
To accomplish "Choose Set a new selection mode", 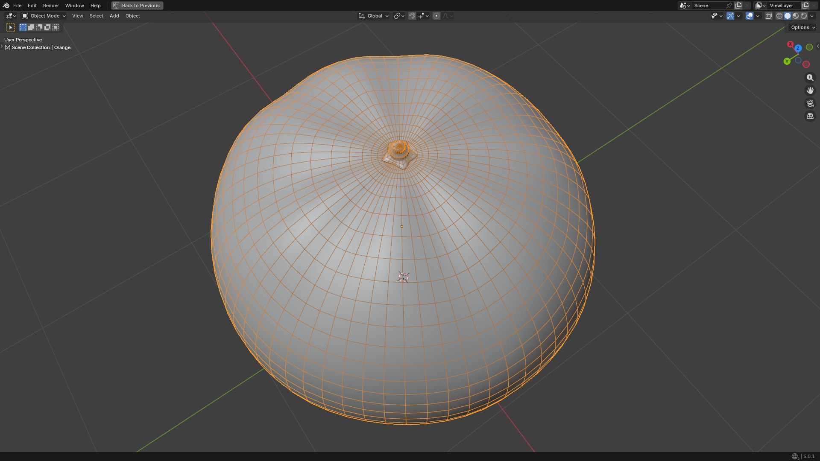I will [x=23, y=27].
